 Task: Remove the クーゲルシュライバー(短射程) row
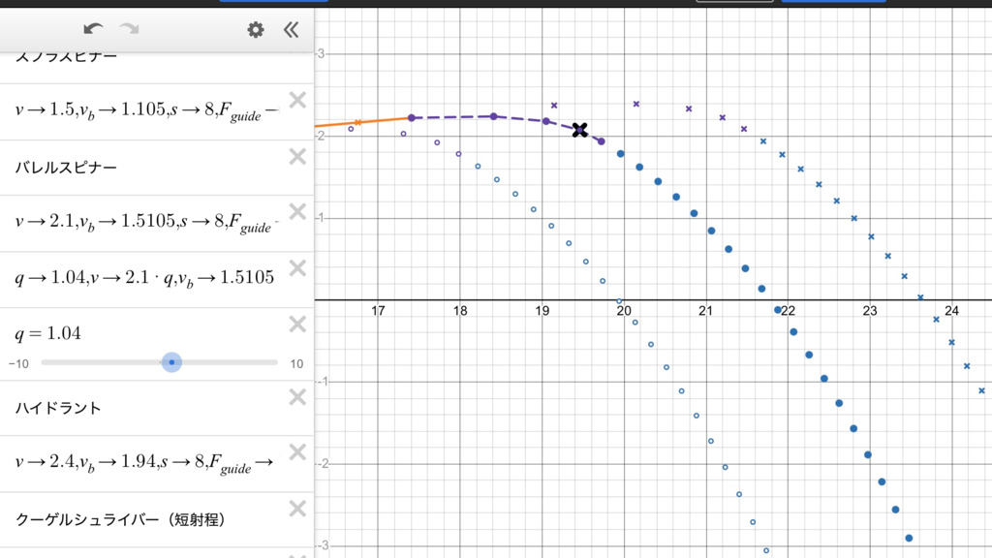click(297, 509)
